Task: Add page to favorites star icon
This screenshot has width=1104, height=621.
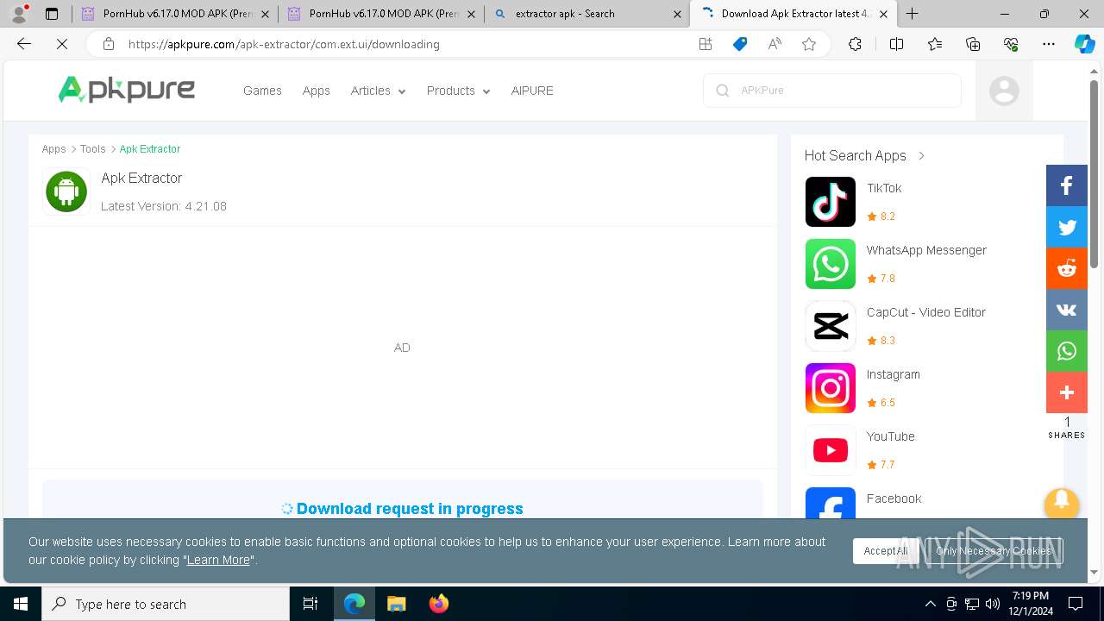Action: (x=809, y=44)
